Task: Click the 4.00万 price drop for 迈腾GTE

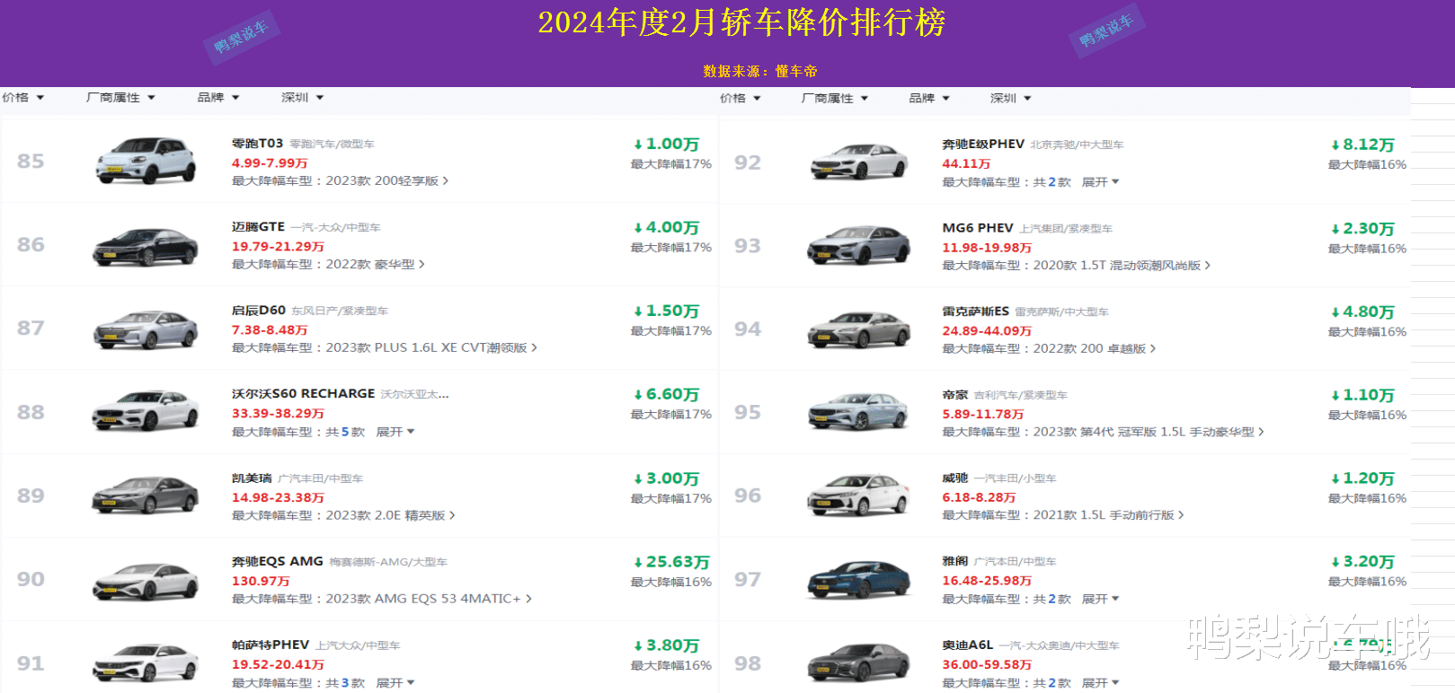Action: (667, 229)
